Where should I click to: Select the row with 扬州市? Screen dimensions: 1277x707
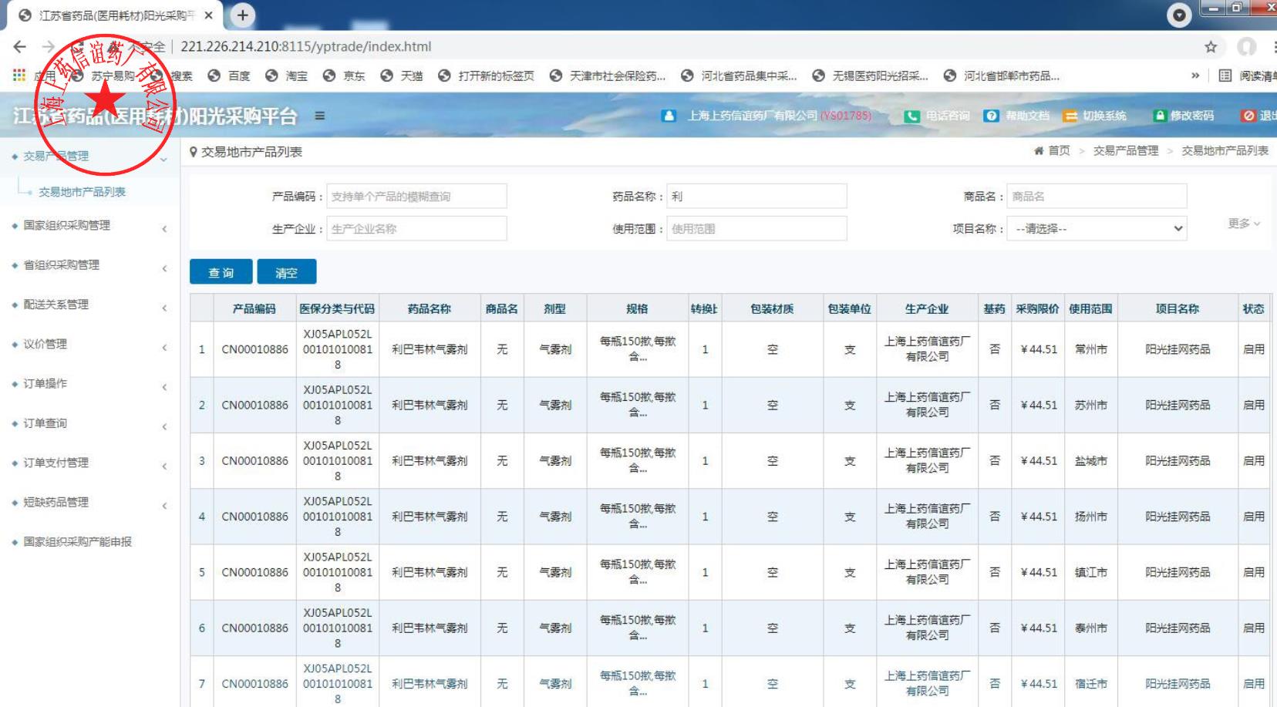(x=729, y=517)
